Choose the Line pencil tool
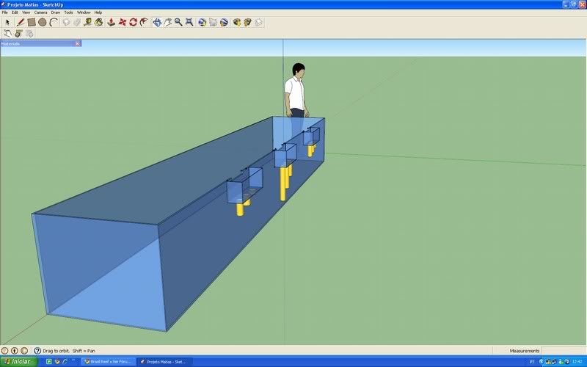 pos(21,23)
